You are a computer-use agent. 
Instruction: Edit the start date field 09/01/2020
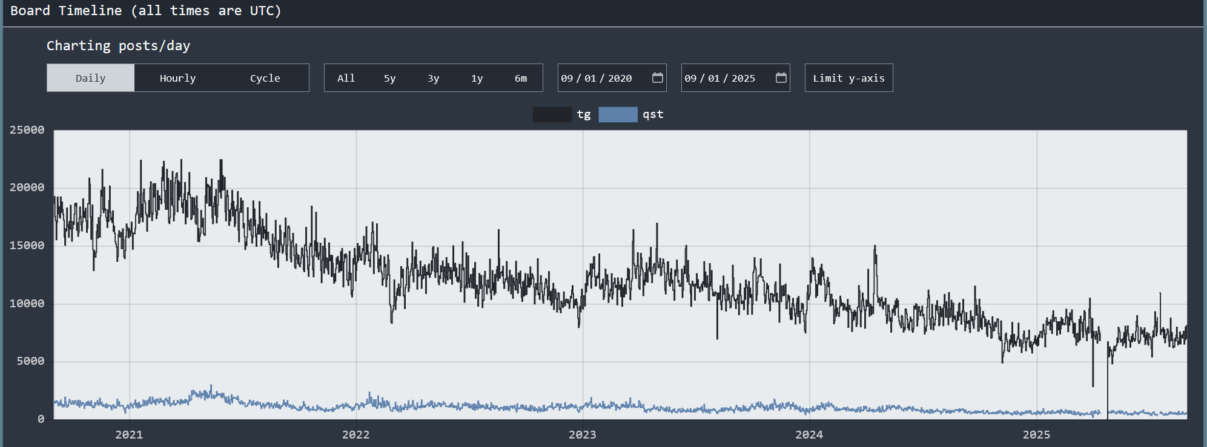612,78
